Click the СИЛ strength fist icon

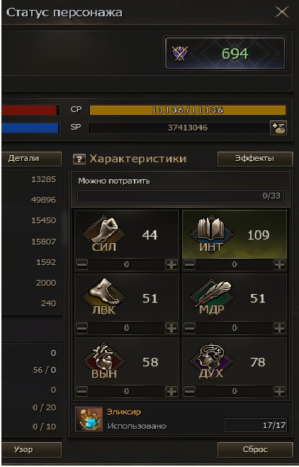click(104, 235)
